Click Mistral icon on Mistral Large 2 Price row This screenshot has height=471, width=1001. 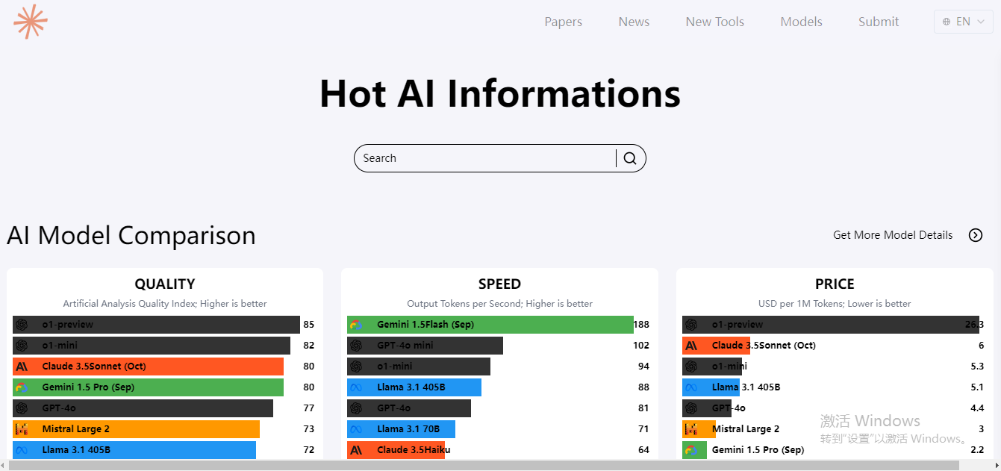pyautogui.click(x=691, y=429)
